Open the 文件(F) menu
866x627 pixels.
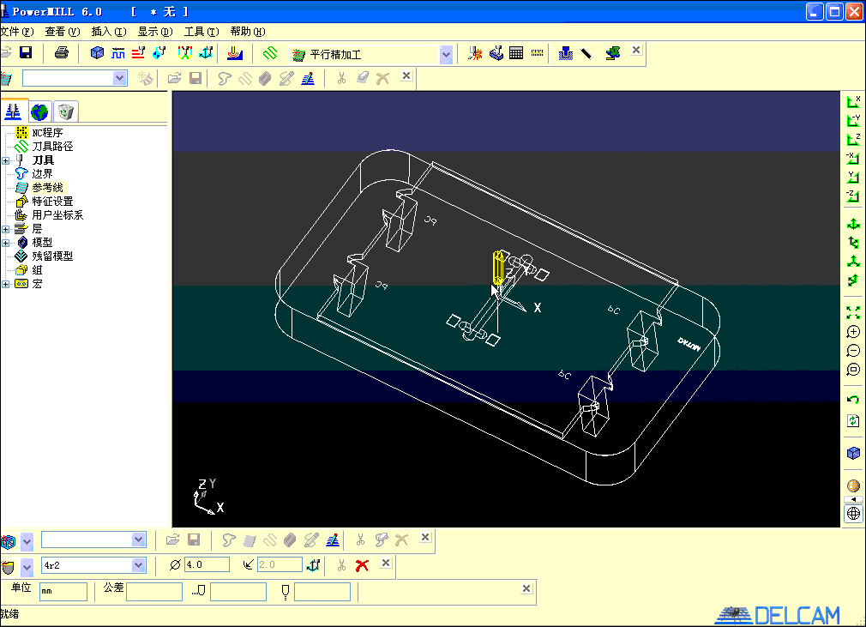click(x=16, y=32)
